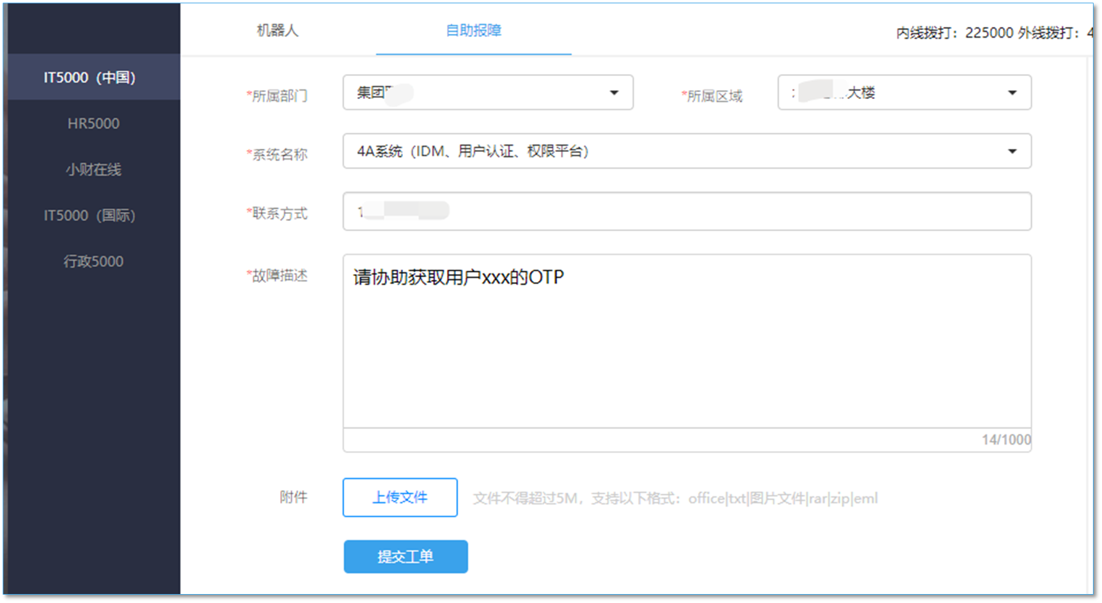Open the 所属区域 dropdown arrow

(1012, 93)
